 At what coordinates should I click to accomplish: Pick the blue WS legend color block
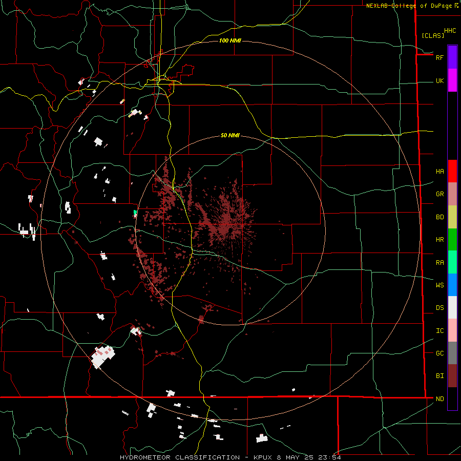point(452,285)
